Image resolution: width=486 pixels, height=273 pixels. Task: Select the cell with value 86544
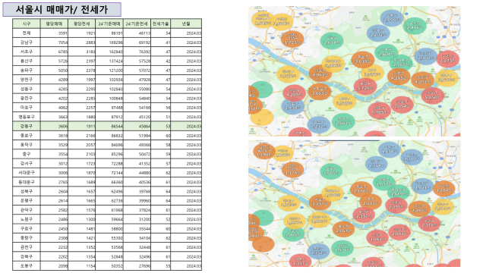pos(109,126)
